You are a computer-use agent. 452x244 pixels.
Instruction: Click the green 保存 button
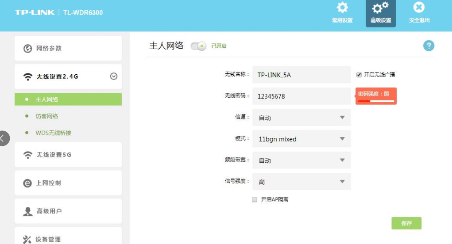tap(406, 223)
